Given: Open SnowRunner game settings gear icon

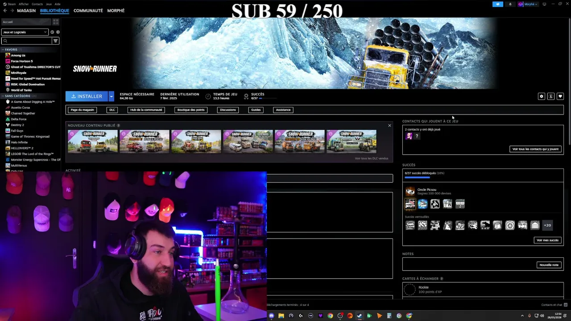Looking at the screenshot, I should click(x=542, y=96).
